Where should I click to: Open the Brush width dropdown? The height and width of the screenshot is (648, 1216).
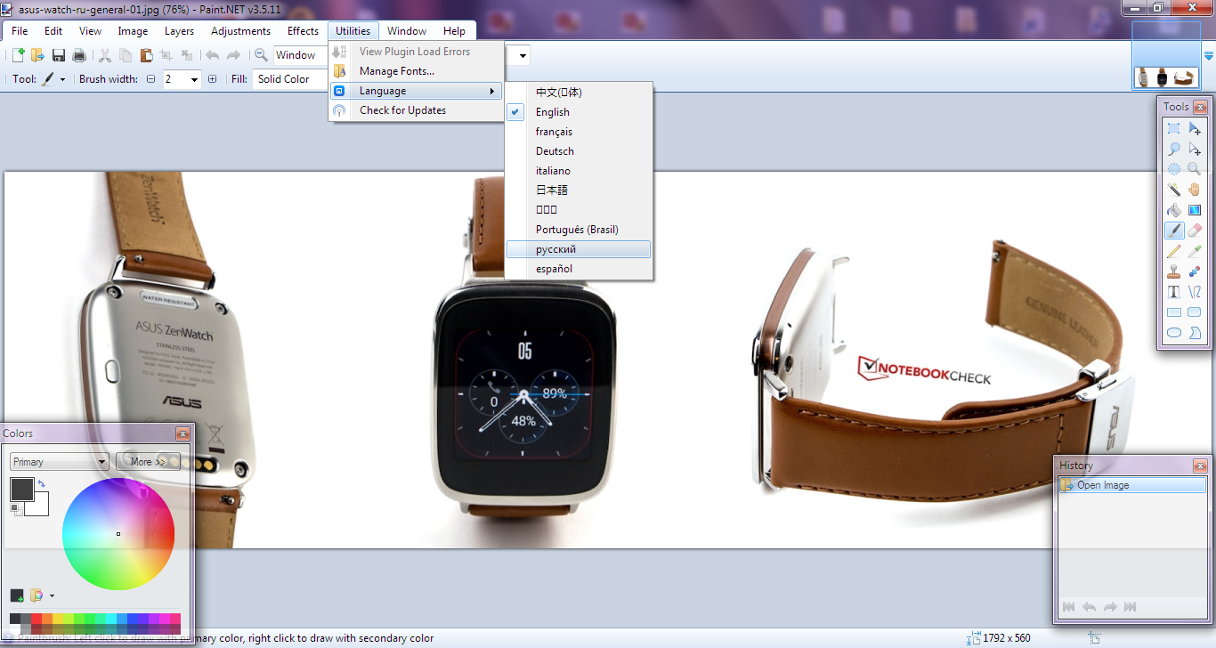tap(195, 79)
